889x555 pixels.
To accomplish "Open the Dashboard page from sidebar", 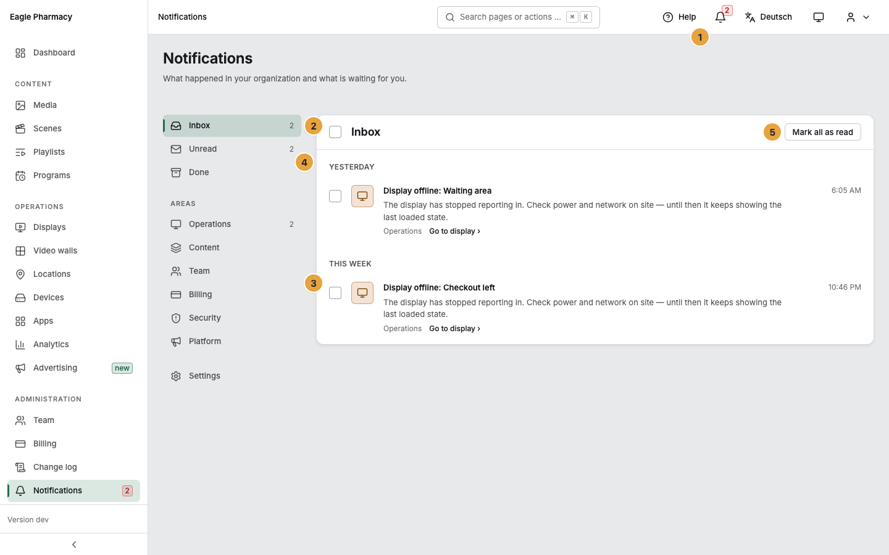I will point(73,53).
